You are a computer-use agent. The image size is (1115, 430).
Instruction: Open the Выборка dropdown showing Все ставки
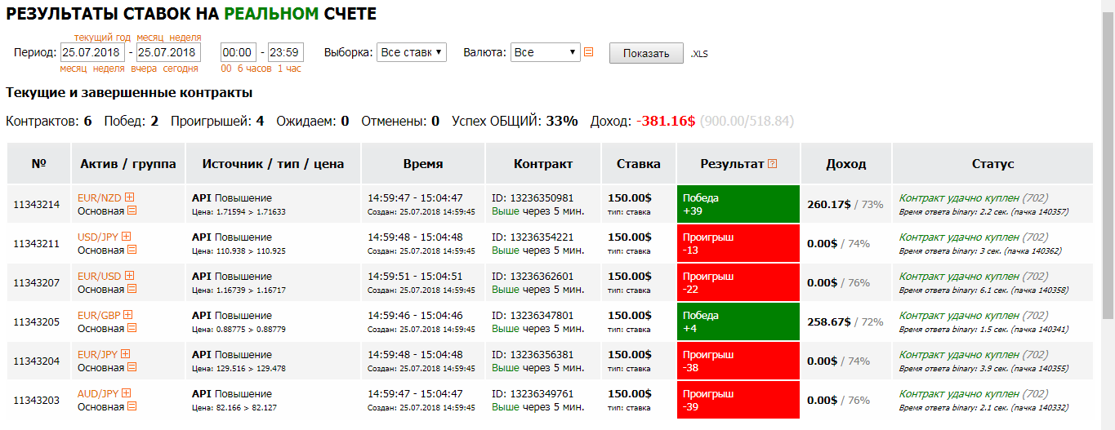coord(412,52)
